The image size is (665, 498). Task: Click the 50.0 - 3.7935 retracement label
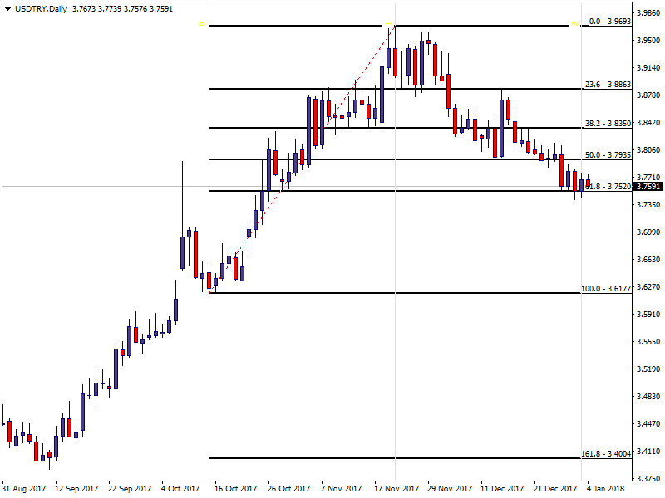607,154
